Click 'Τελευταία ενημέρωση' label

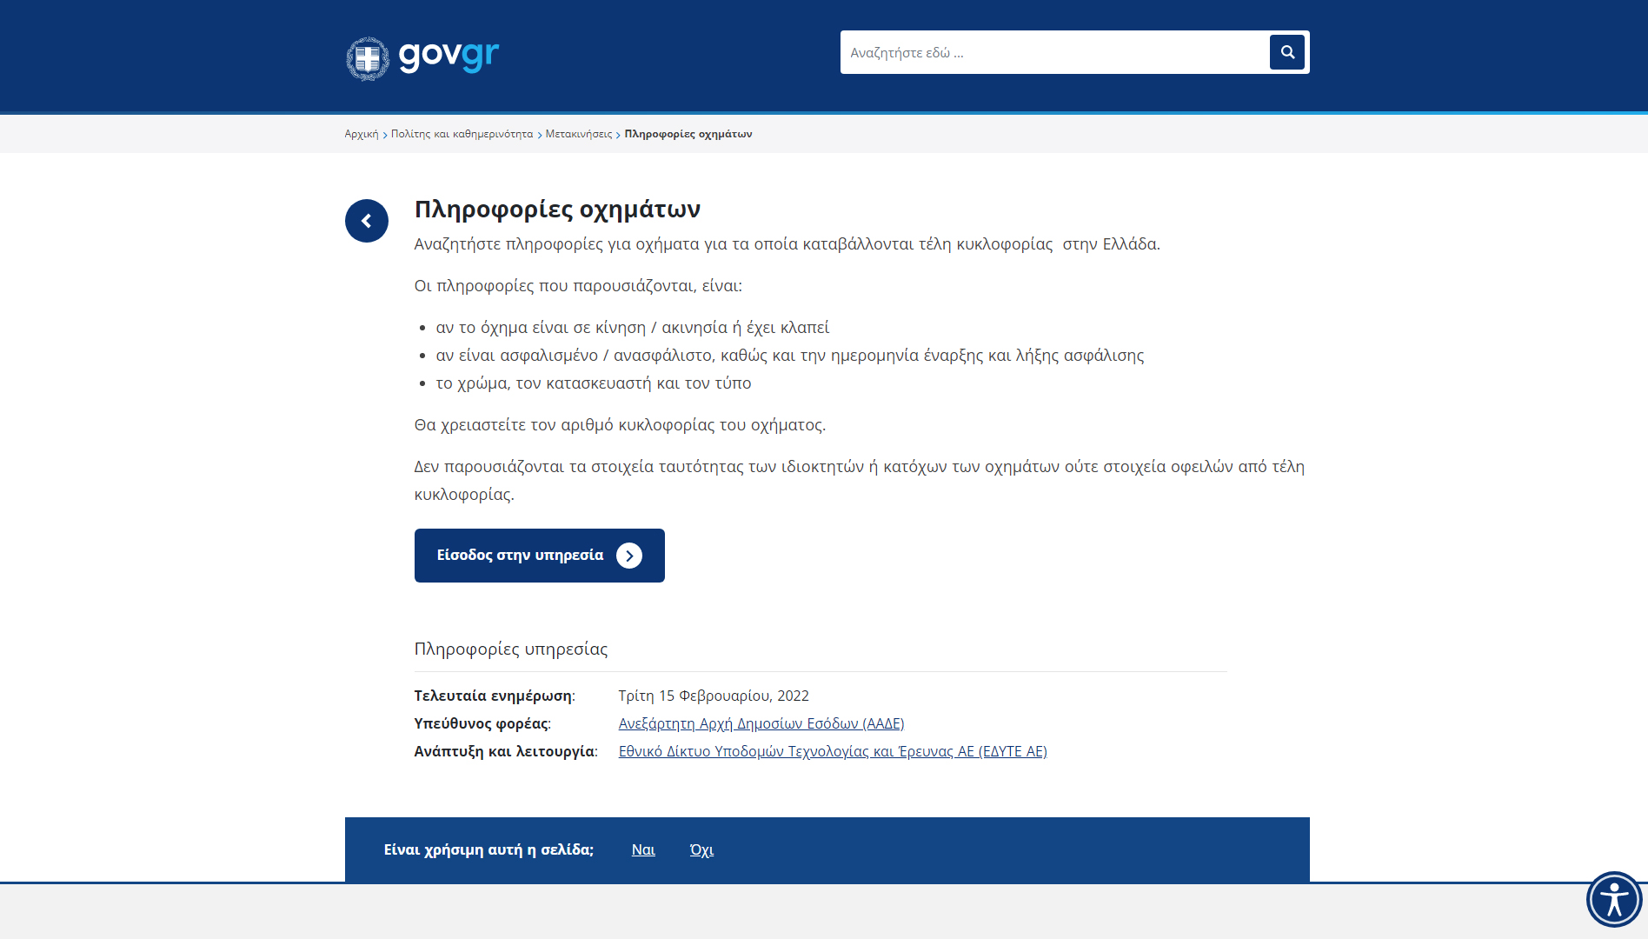(495, 696)
